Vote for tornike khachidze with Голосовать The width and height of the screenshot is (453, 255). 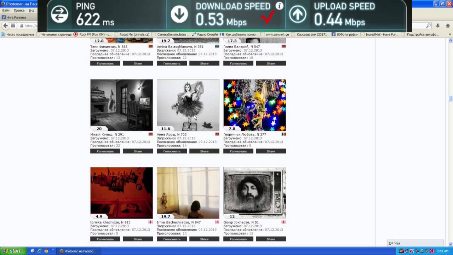(x=105, y=239)
